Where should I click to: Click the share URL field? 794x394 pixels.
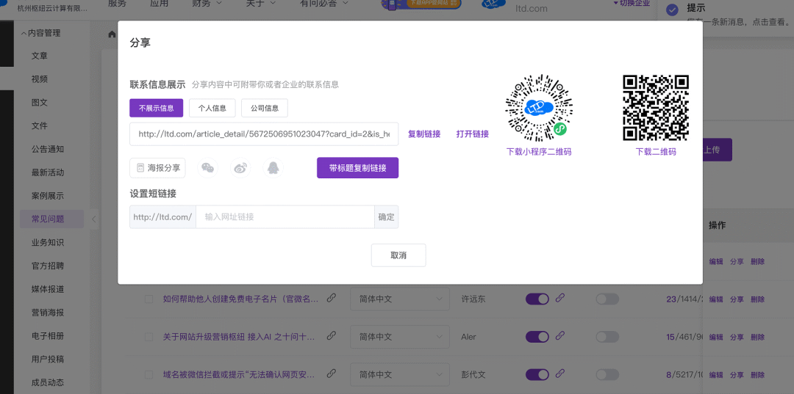pos(264,134)
